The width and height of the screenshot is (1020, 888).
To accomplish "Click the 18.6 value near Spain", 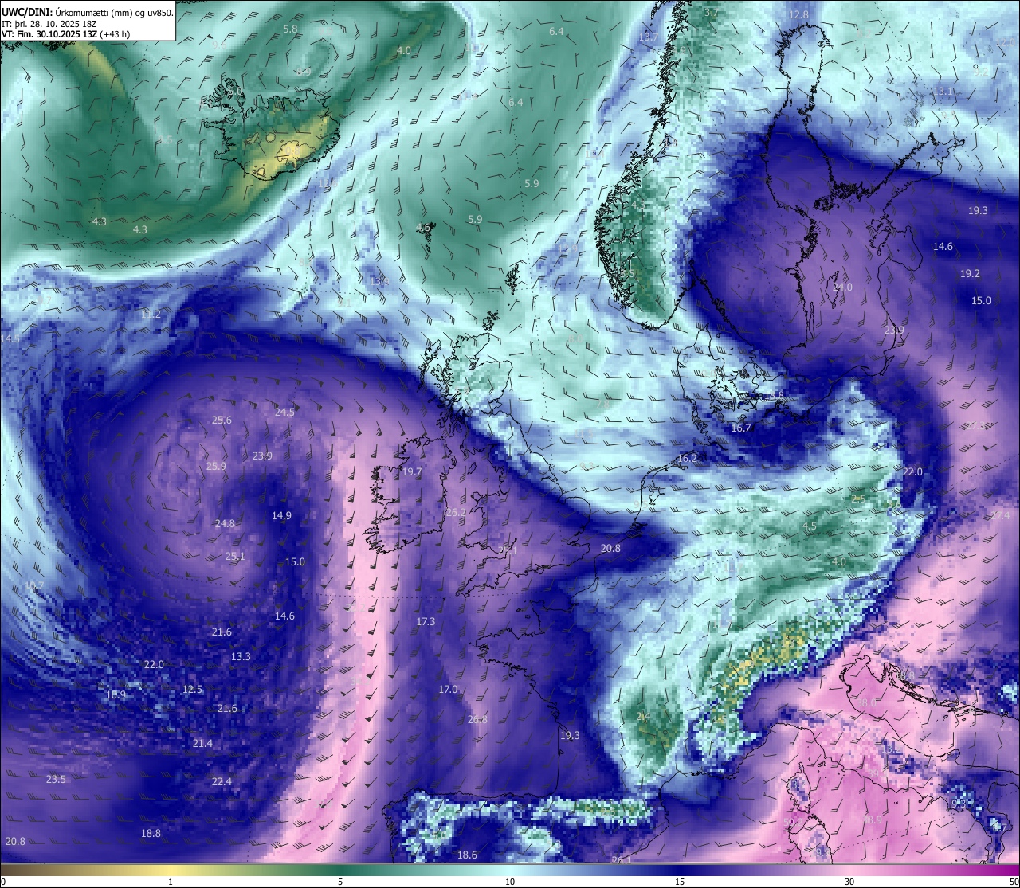I will coord(467,855).
